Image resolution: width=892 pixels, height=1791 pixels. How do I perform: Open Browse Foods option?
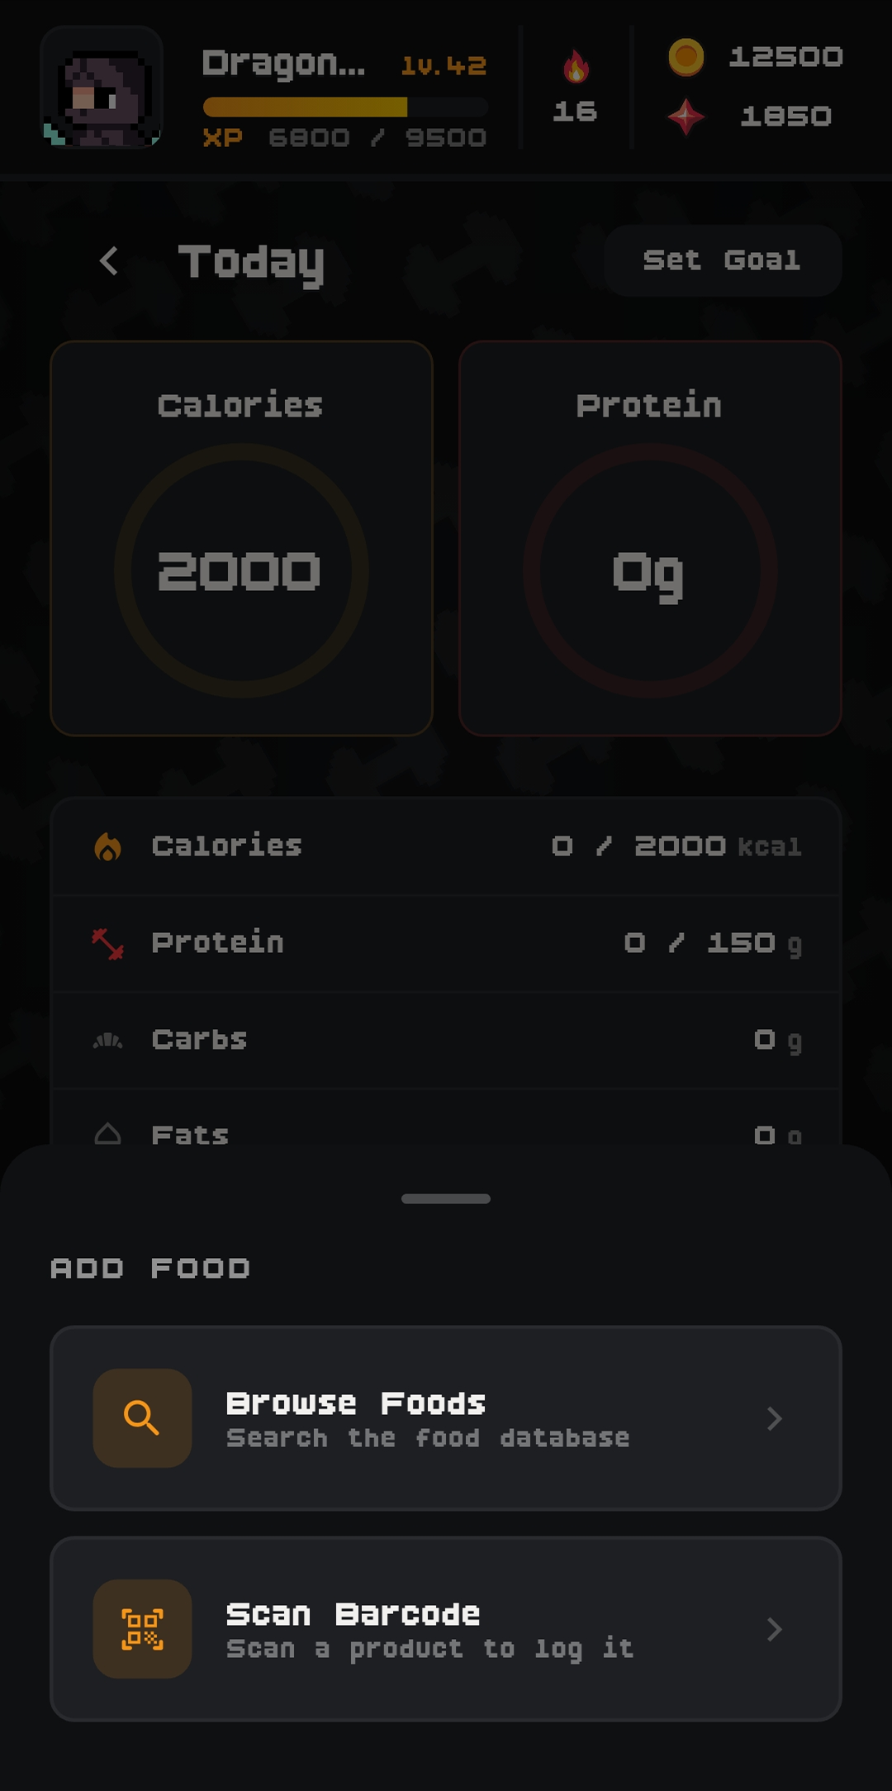tap(446, 1418)
